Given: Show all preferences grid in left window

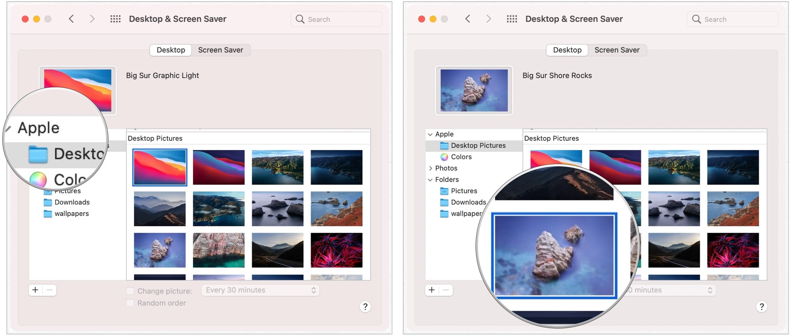Looking at the screenshot, I should pyautogui.click(x=115, y=19).
